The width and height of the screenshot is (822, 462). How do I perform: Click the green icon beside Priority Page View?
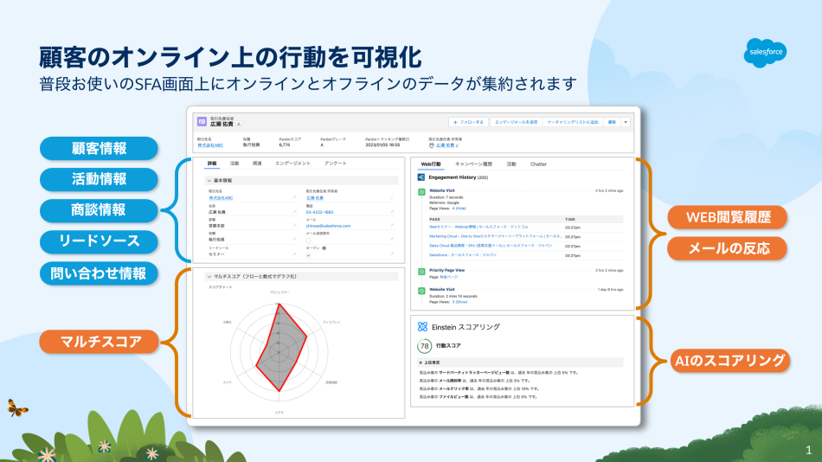(421, 273)
